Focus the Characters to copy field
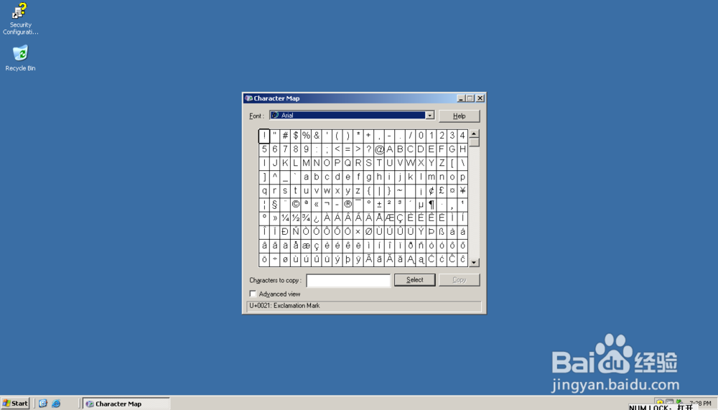Image resolution: width=718 pixels, height=410 pixels. click(348, 280)
